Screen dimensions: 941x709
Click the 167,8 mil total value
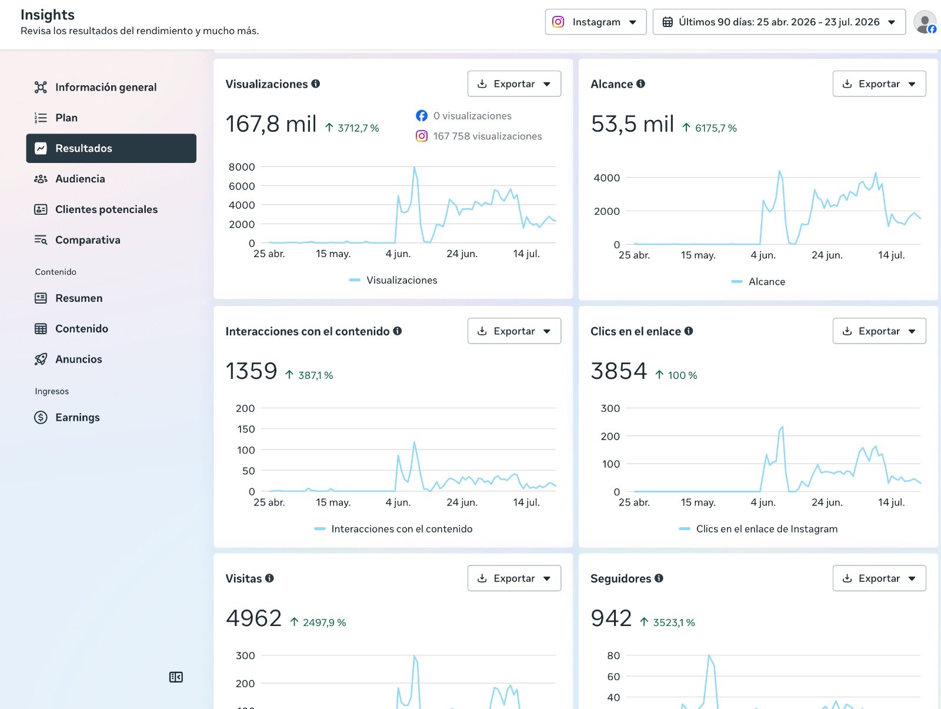click(271, 124)
